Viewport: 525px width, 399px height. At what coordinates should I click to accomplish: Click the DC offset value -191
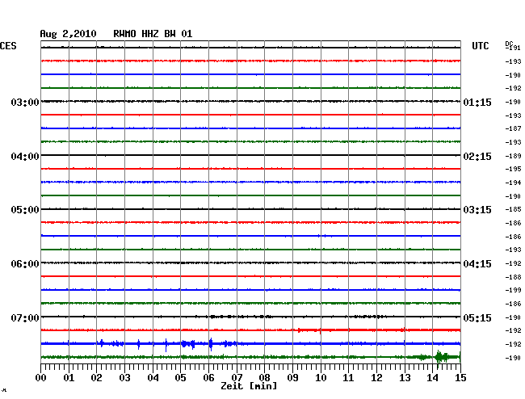pos(513,48)
